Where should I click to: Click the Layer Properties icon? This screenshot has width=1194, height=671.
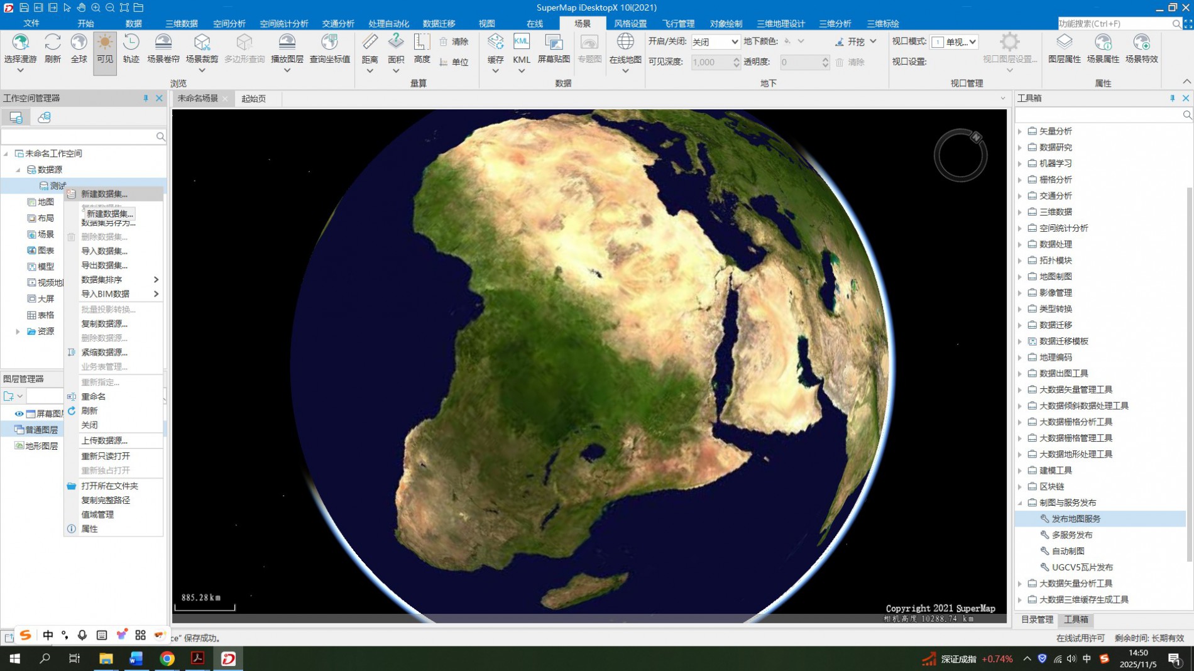point(1064,43)
